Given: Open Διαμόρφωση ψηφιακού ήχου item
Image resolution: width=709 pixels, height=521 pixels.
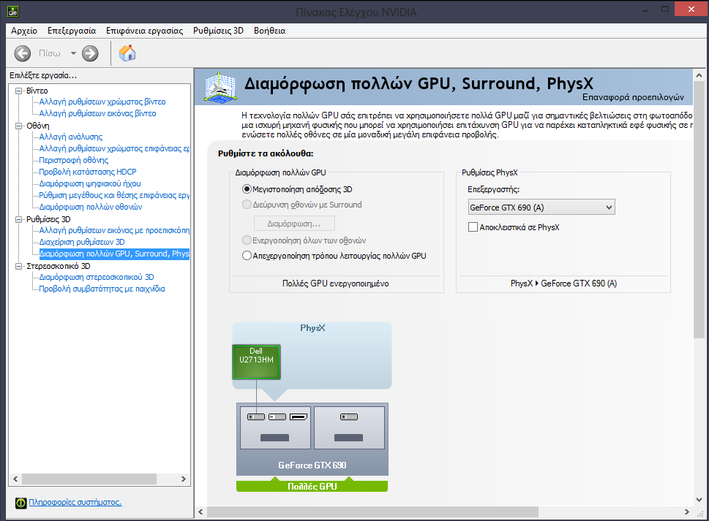Looking at the screenshot, I should tap(90, 183).
